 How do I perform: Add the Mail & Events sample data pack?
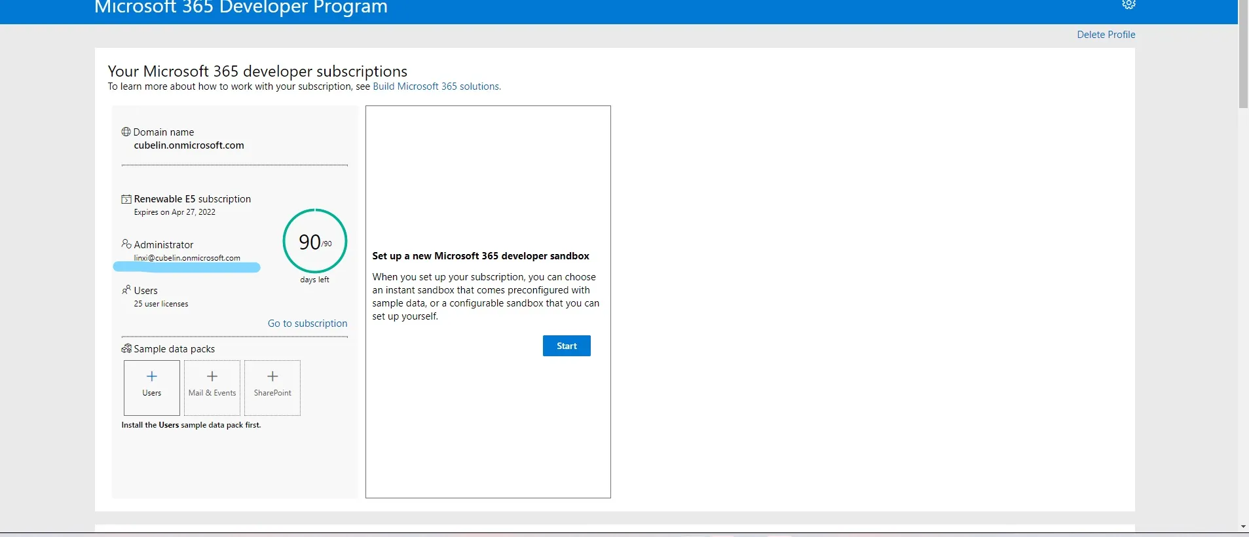click(212, 387)
